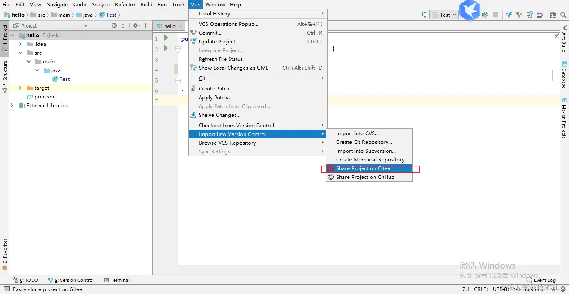Collapse hello project root node
The width and height of the screenshot is (569, 294).
point(12,35)
